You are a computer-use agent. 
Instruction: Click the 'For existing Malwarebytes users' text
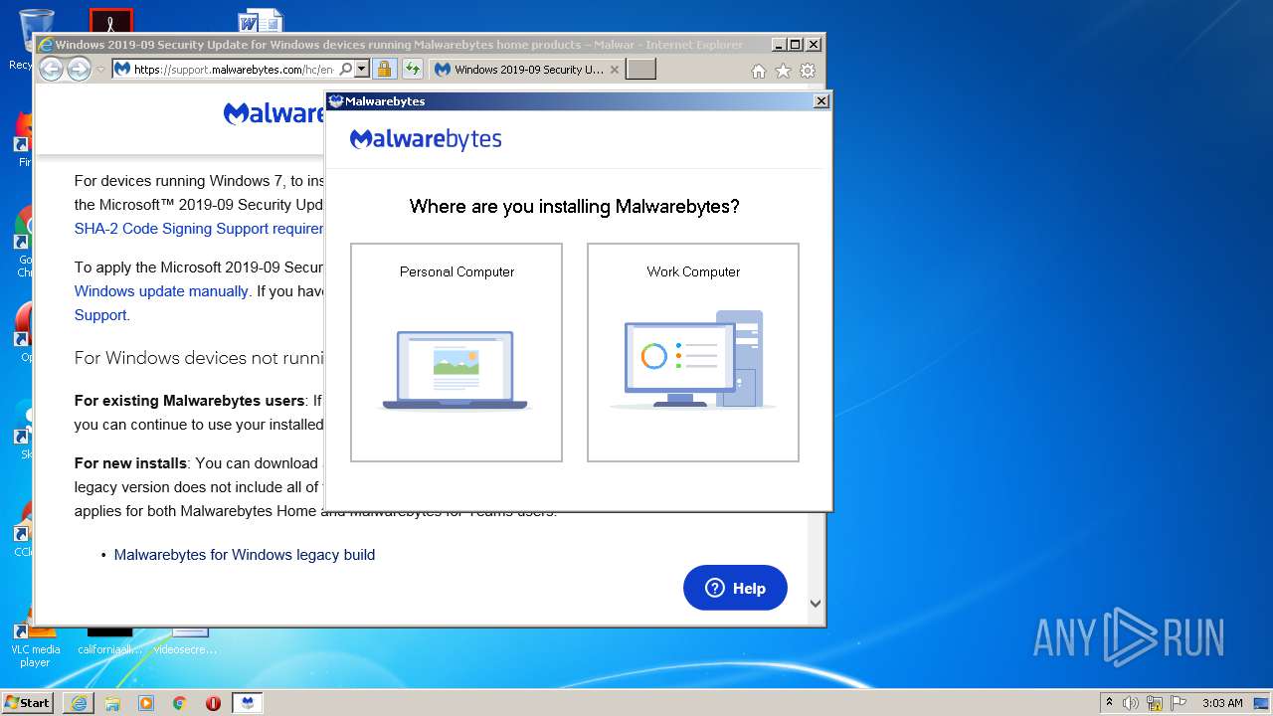coord(189,401)
